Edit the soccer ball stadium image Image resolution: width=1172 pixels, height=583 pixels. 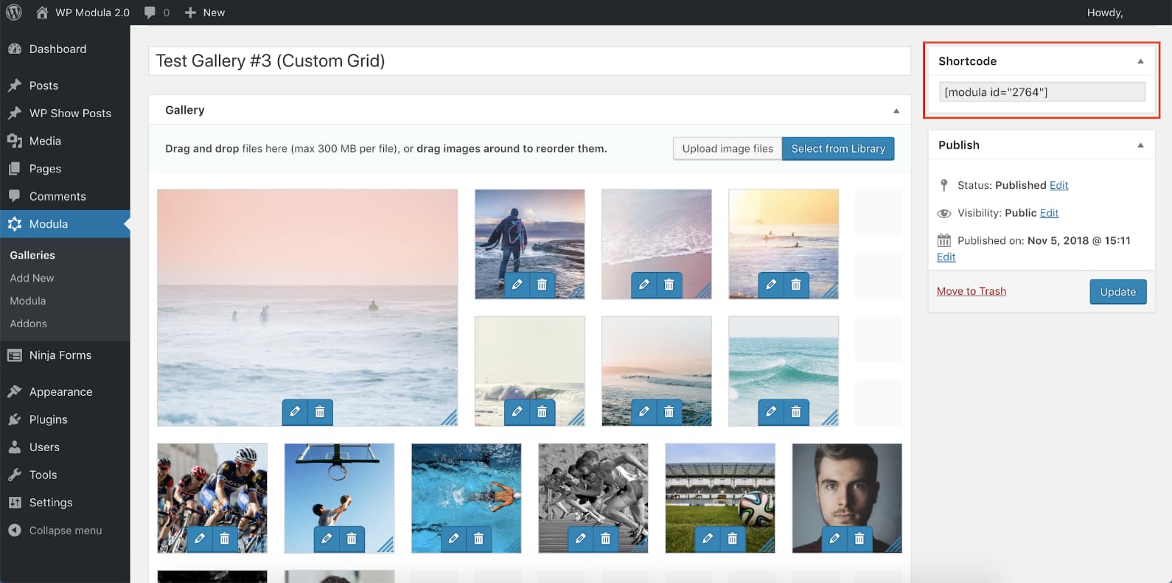coord(707,539)
